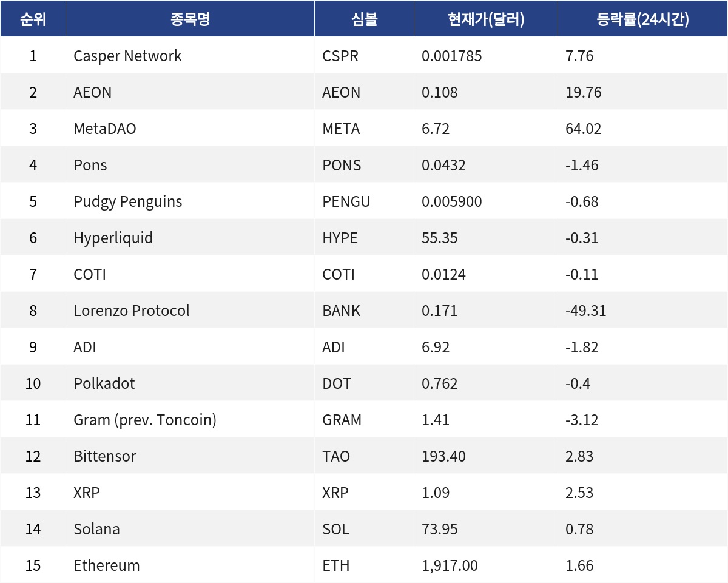Image resolution: width=728 pixels, height=583 pixels.
Task: Click rank number 9 cell
Action: pyautogui.click(x=33, y=347)
